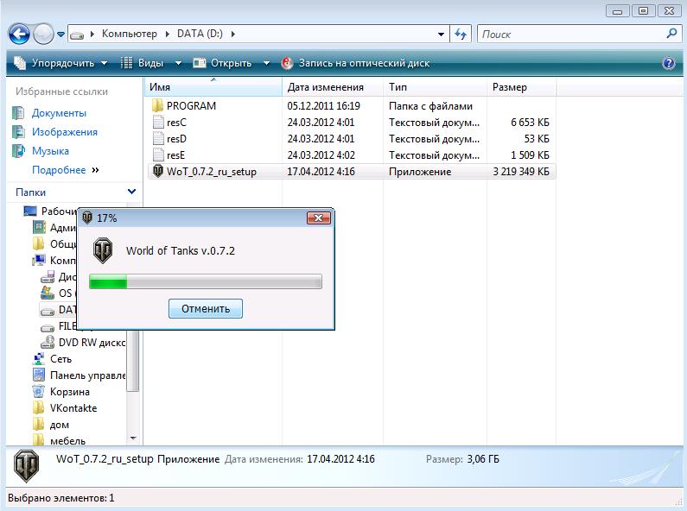687x511 pixels.
Task: Sort by Дата изменения column header
Action: tap(333, 87)
